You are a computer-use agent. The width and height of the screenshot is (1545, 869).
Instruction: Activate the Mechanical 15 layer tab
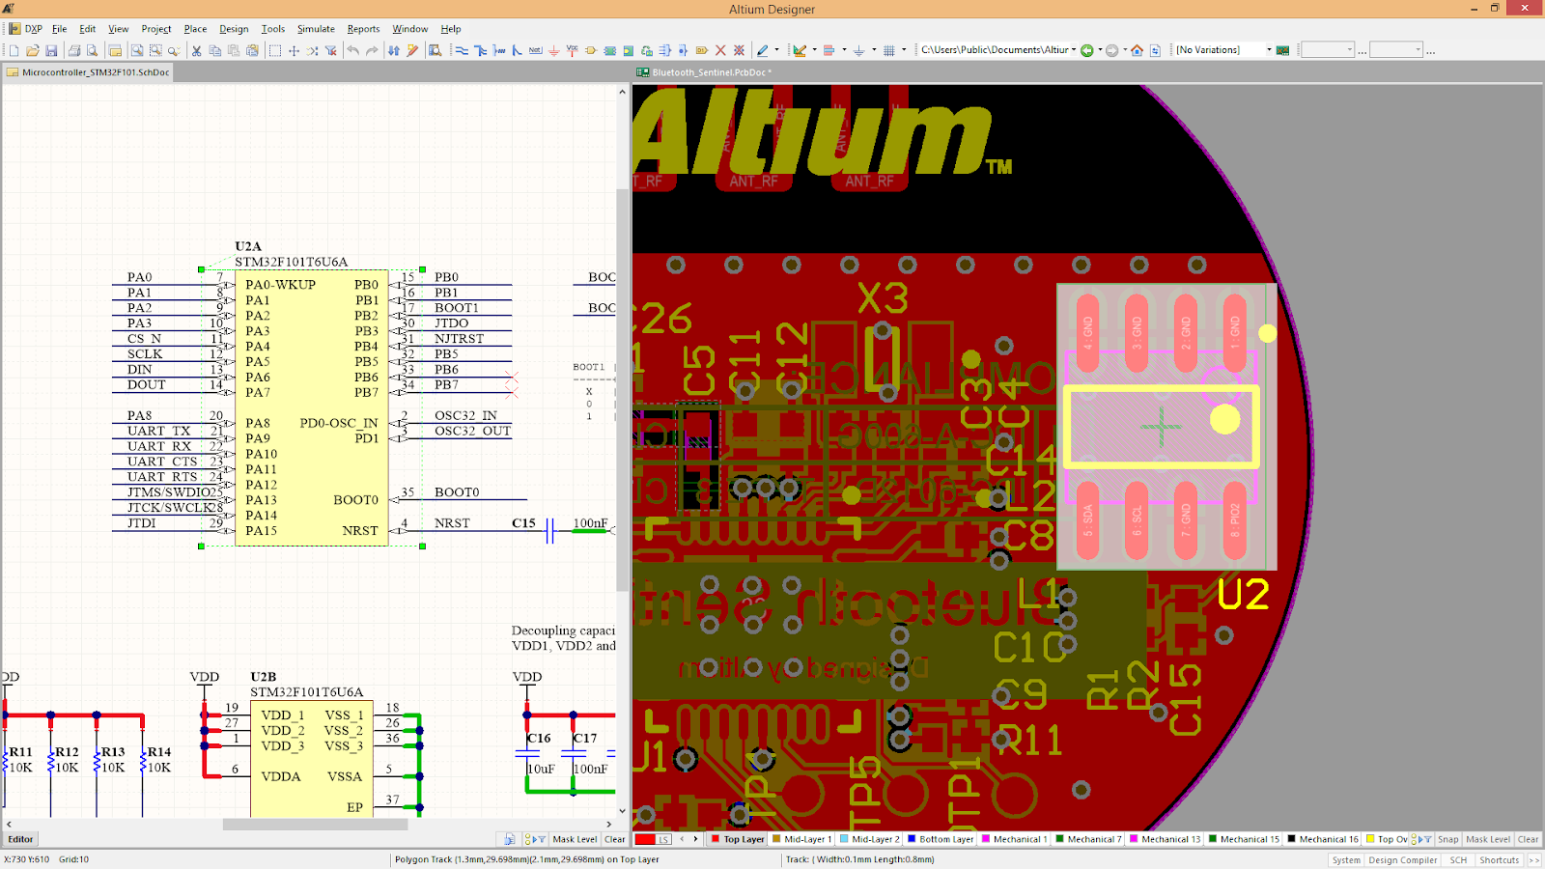(x=1244, y=839)
